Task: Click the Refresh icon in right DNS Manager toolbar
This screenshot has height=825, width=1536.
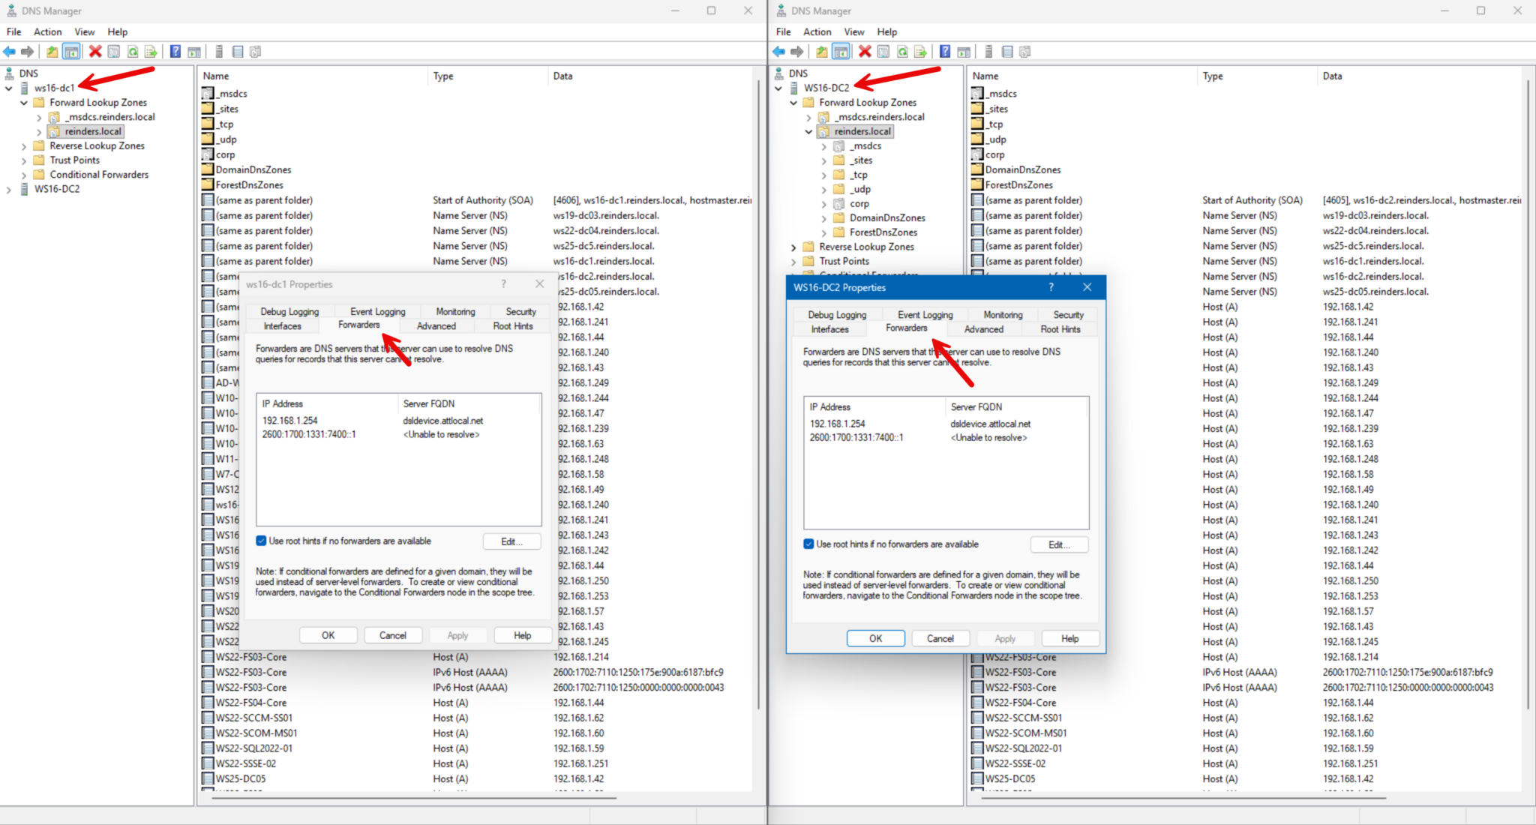Action: (x=902, y=52)
